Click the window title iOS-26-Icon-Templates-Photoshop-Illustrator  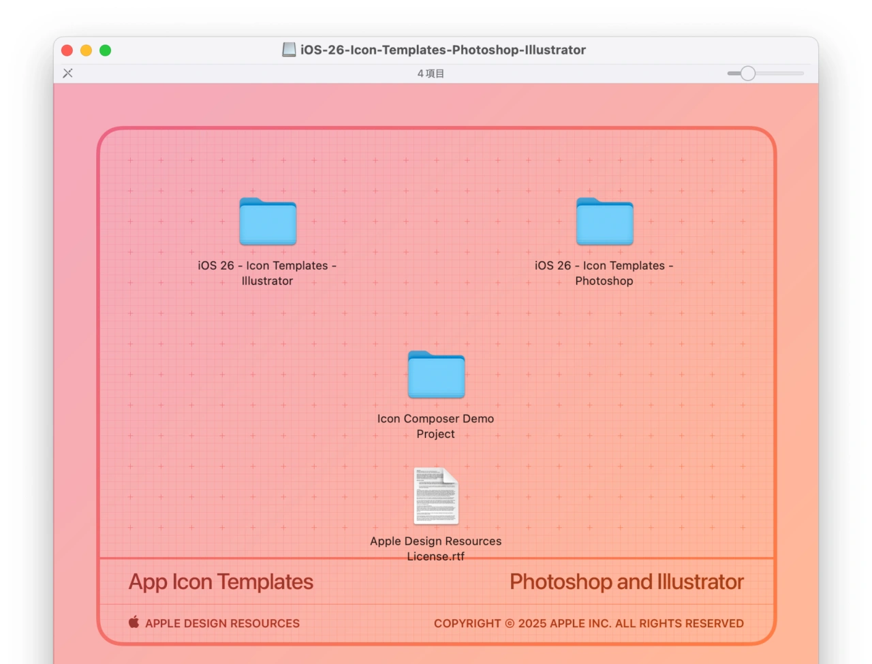(443, 50)
